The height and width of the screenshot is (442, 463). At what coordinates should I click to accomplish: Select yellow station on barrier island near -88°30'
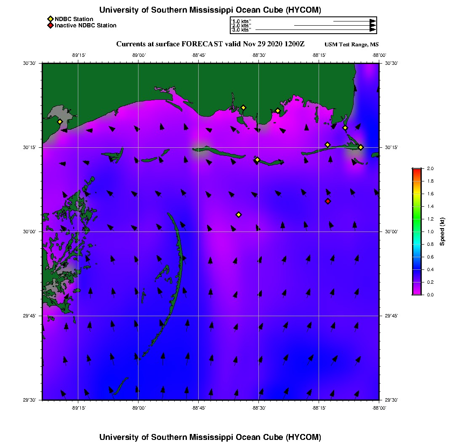coord(257,160)
